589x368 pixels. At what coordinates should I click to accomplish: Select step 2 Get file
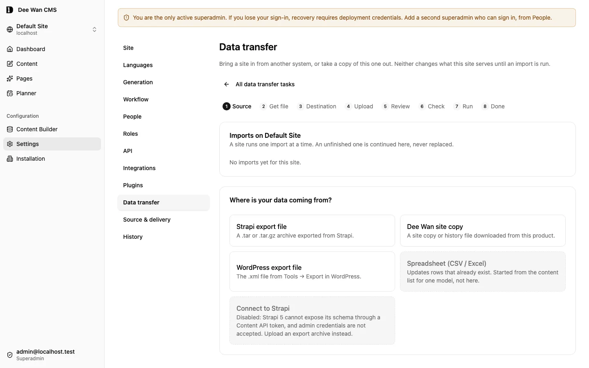pyautogui.click(x=274, y=106)
